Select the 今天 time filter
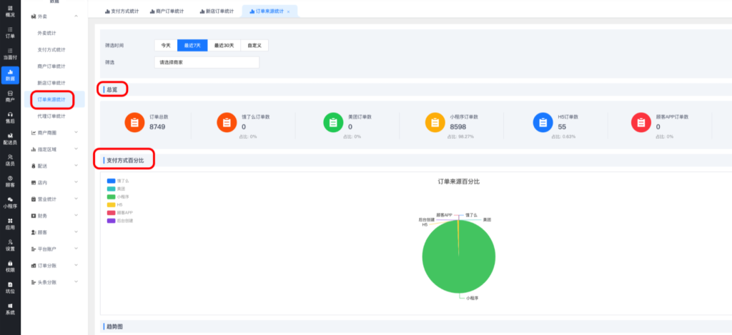The width and height of the screenshot is (732, 335). [166, 45]
